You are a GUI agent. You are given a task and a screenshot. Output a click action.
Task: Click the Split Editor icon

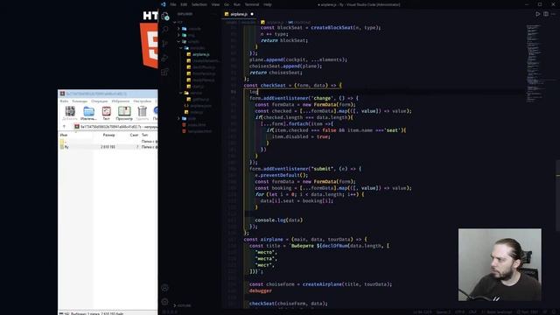(x=546, y=14)
